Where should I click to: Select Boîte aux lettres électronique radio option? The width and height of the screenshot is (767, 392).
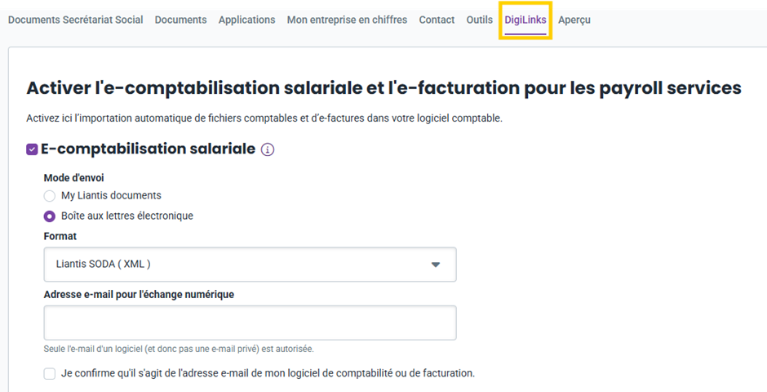[50, 216]
